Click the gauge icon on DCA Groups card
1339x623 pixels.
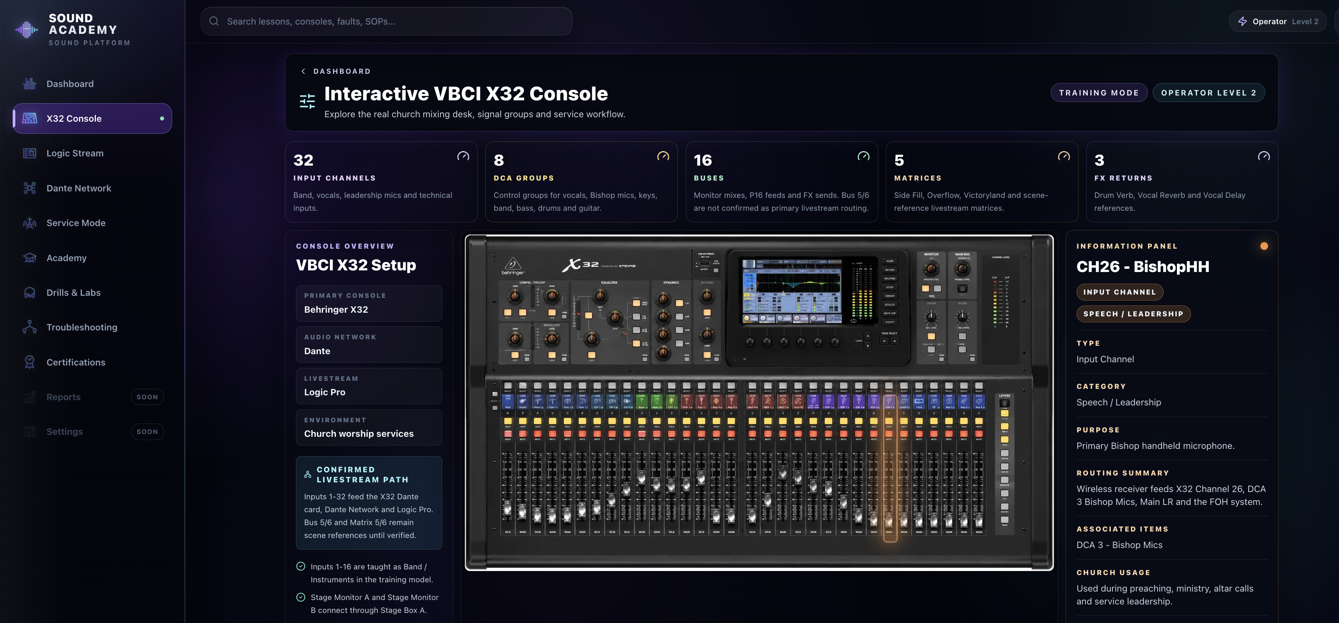pos(663,156)
